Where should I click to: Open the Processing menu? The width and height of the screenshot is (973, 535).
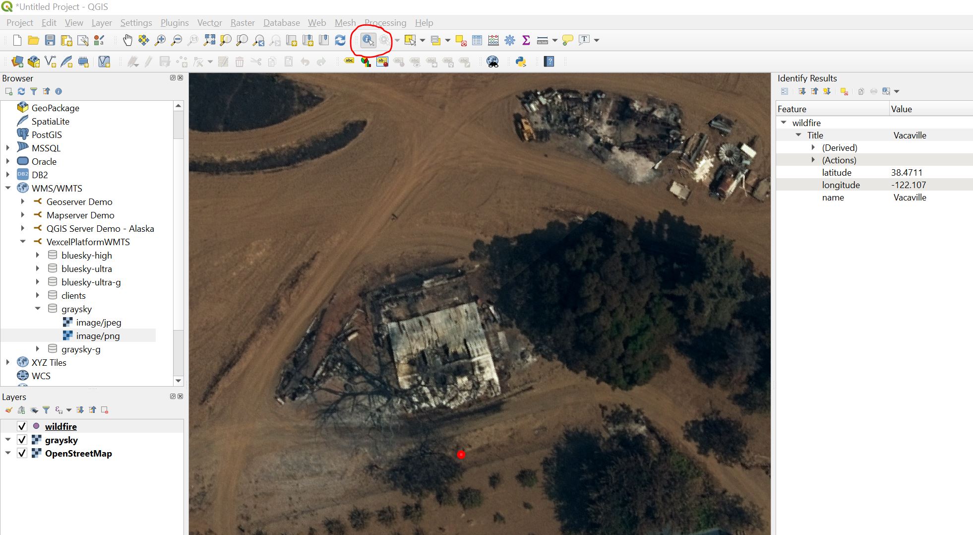click(385, 23)
